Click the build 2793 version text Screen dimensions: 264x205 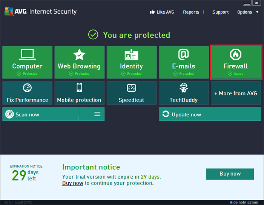(x=23, y=202)
